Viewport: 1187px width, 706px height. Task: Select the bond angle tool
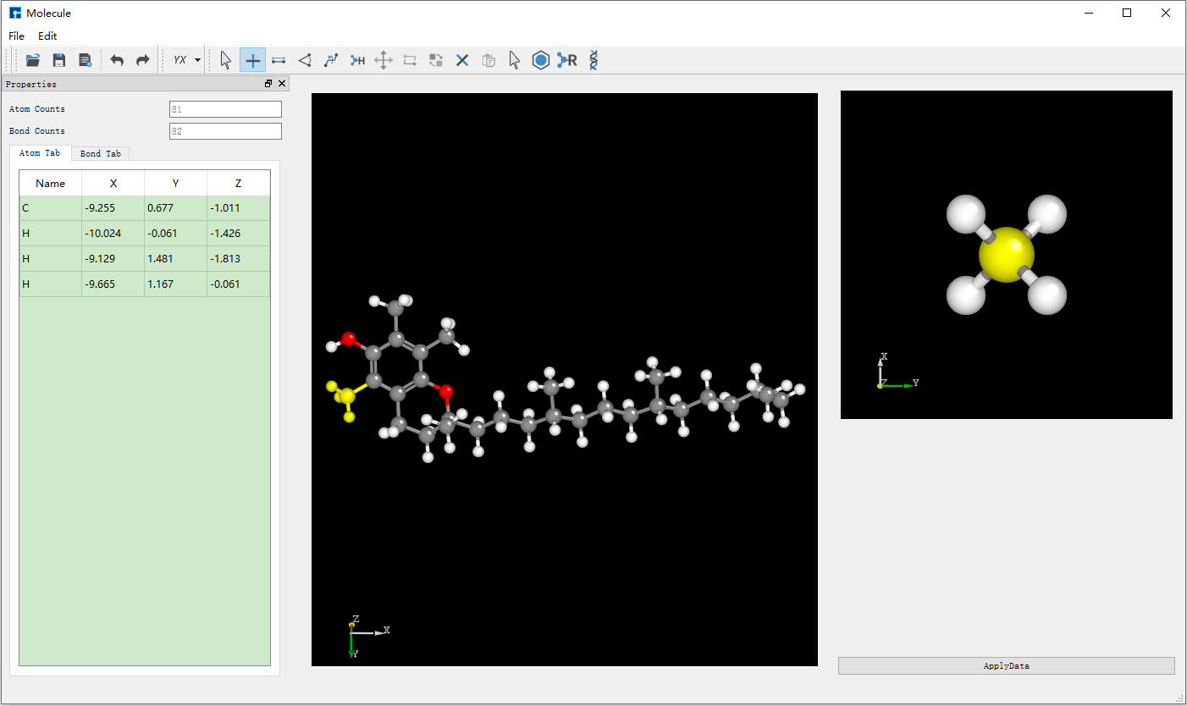click(305, 60)
